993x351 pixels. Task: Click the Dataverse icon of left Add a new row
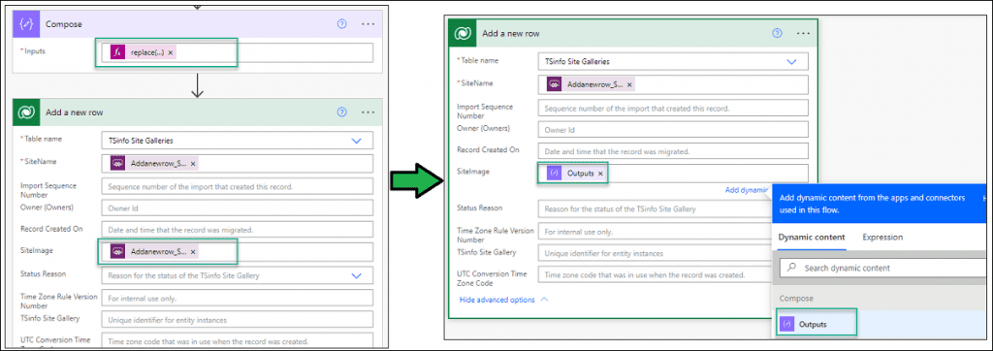tap(26, 112)
